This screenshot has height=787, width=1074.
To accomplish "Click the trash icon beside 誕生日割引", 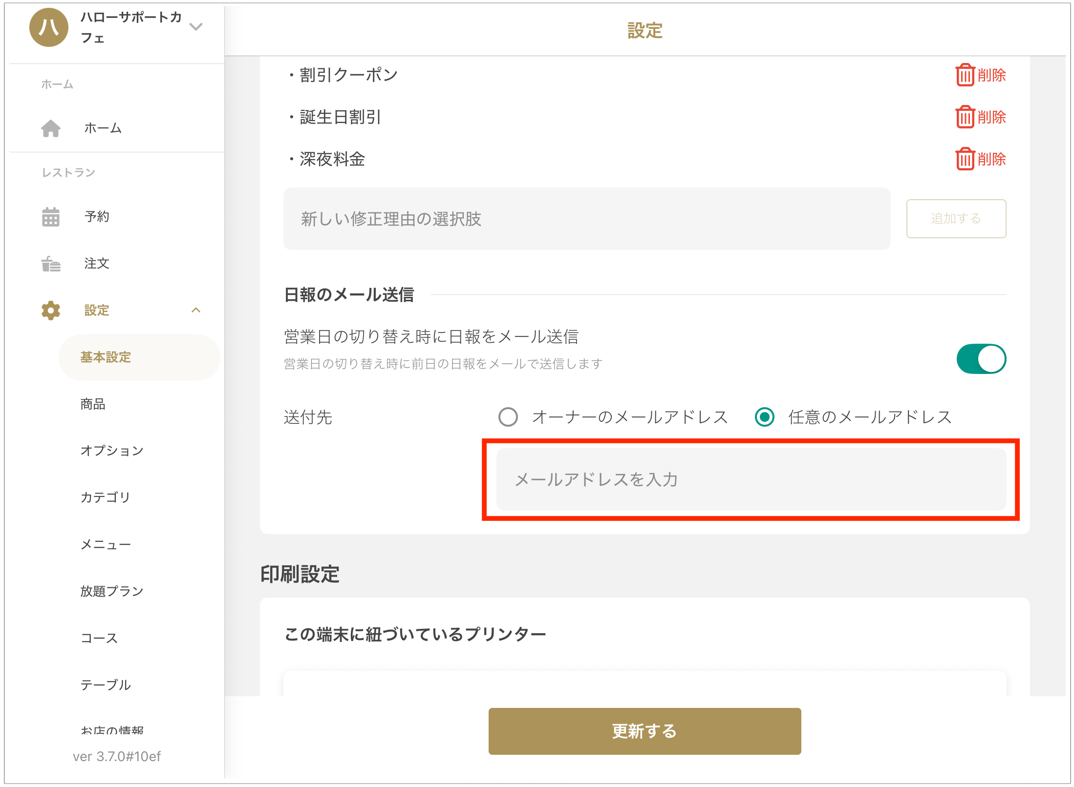I will point(965,117).
